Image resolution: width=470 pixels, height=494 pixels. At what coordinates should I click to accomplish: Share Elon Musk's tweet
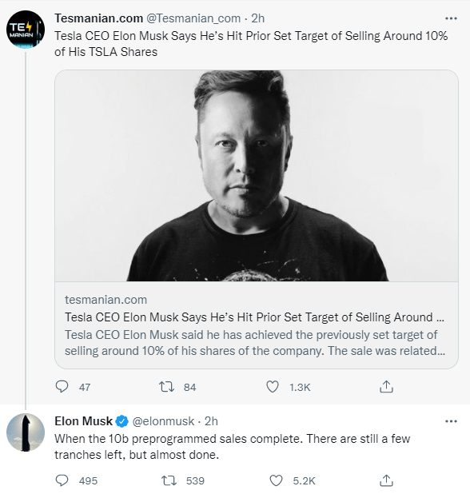386,480
